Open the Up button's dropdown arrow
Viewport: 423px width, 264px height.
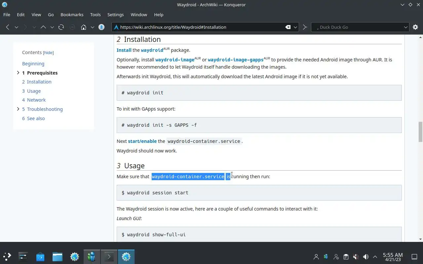click(52, 27)
